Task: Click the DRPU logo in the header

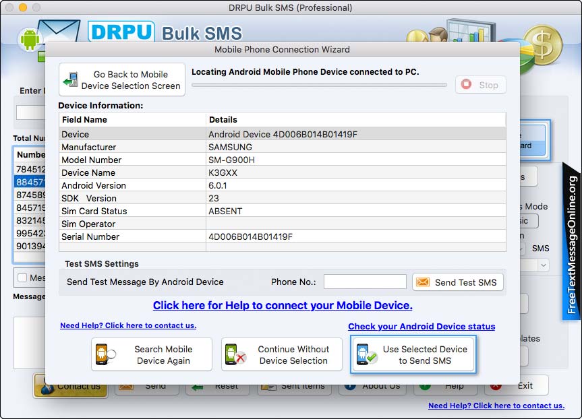Action: (x=121, y=32)
